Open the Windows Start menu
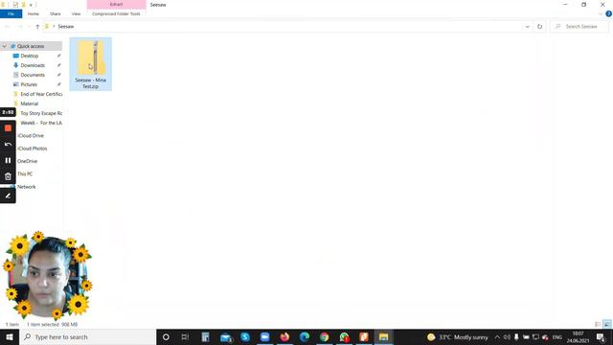Image resolution: width=613 pixels, height=345 pixels. click(10, 336)
